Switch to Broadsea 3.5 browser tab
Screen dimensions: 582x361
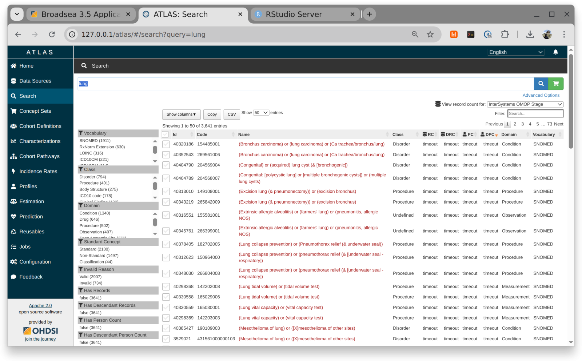[x=80, y=15]
